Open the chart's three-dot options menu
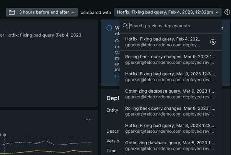This screenshot has height=155, width=231. pos(88,120)
